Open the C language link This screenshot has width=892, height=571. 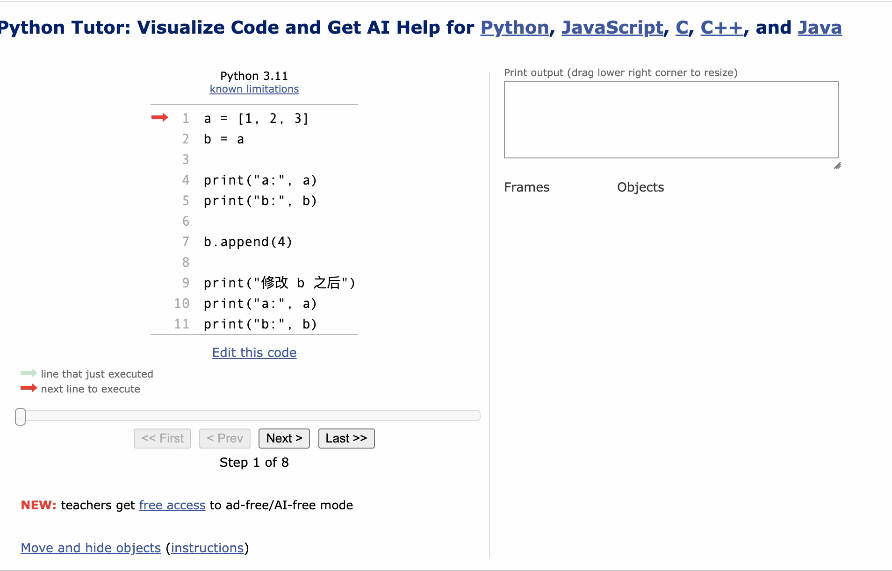point(682,28)
